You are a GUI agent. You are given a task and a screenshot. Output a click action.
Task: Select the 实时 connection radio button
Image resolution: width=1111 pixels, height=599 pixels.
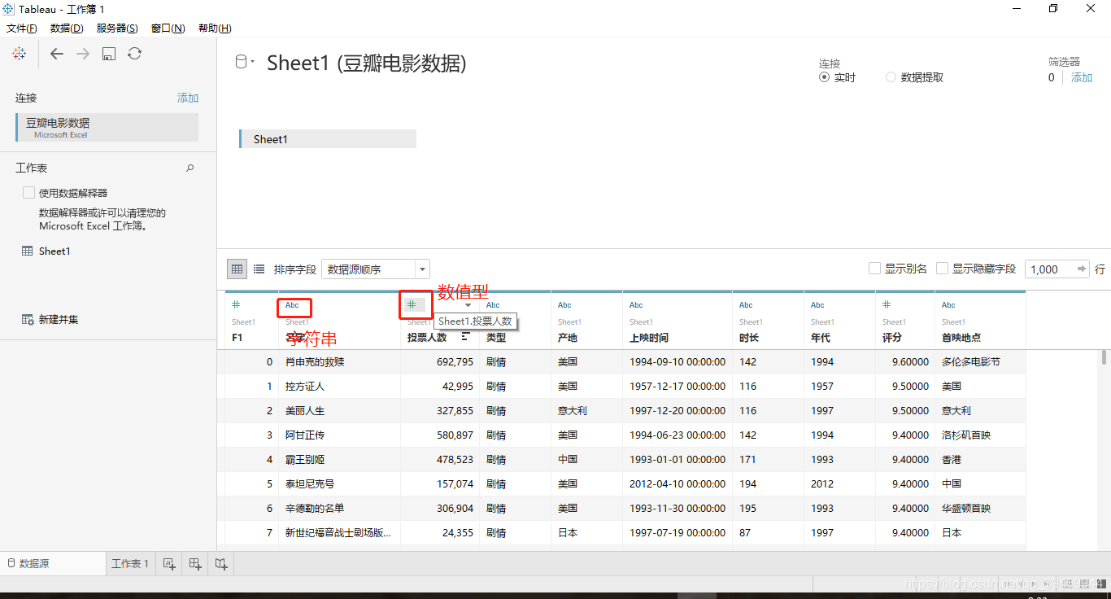pos(824,77)
